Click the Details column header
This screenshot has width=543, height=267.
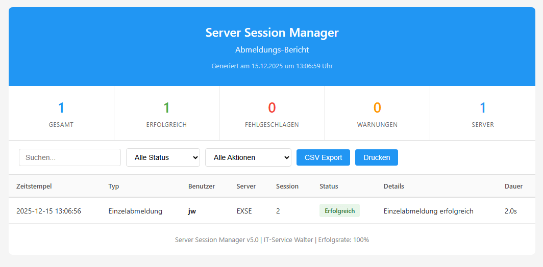pyautogui.click(x=393, y=186)
